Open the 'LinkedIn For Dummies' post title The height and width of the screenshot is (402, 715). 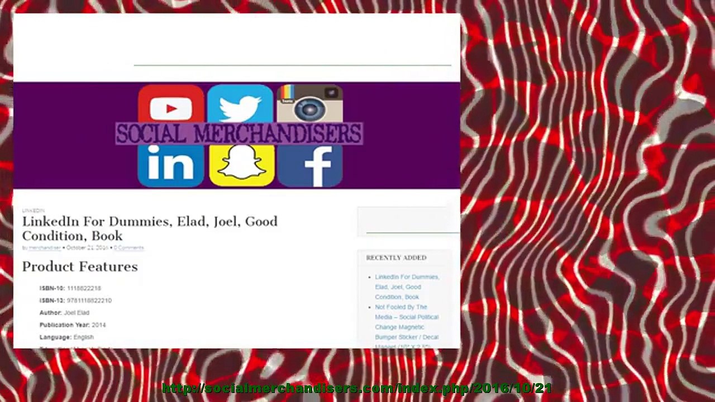pos(150,228)
